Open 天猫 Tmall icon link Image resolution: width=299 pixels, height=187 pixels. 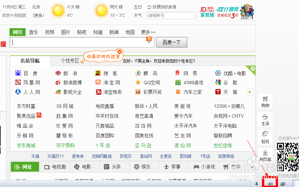[218, 92]
